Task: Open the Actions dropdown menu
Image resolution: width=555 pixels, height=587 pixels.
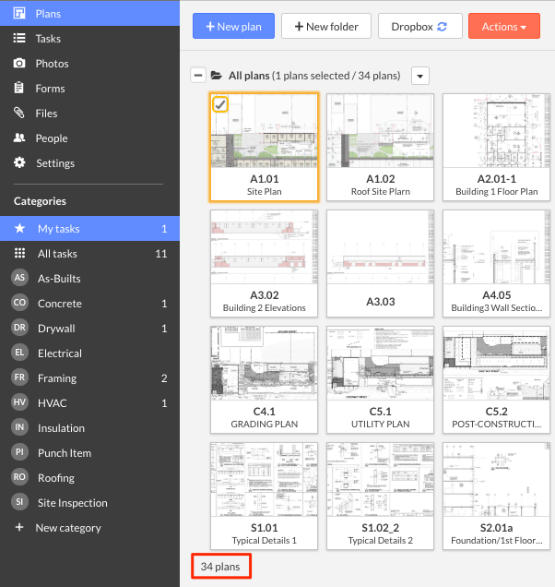Action: point(503,27)
